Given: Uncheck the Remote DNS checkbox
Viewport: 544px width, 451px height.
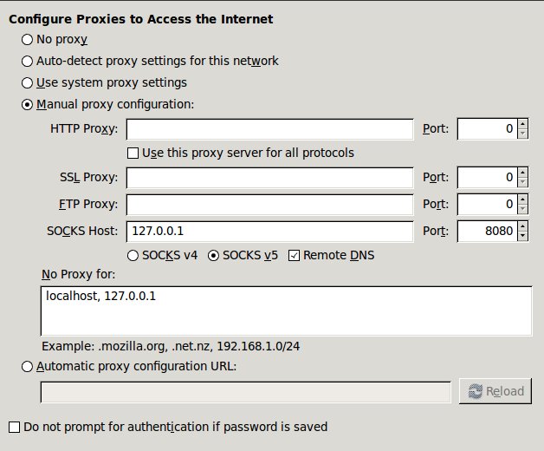Looking at the screenshot, I should pos(294,256).
